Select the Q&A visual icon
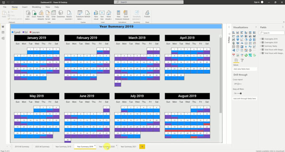 [238, 50]
